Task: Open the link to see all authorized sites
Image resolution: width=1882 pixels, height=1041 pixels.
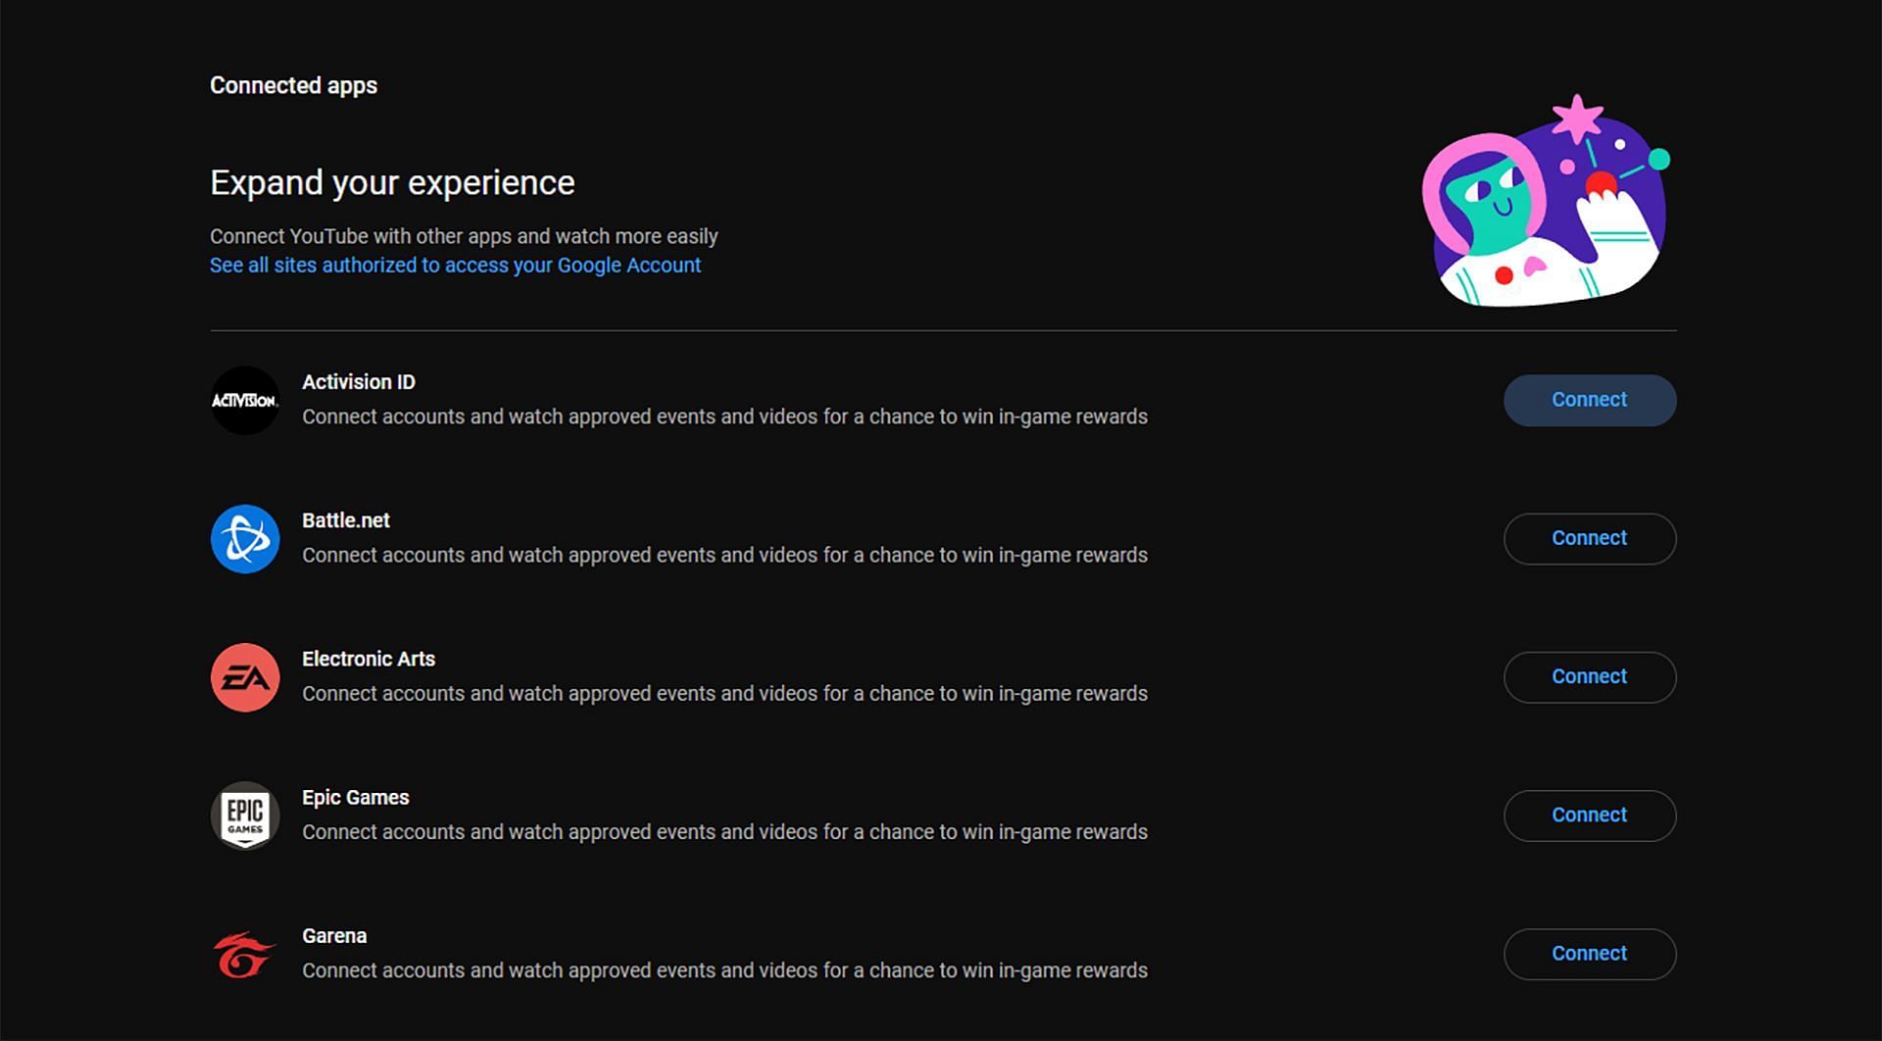Action: (x=455, y=265)
